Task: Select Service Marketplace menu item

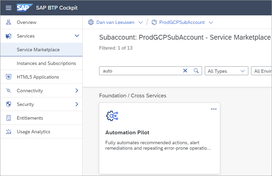Action: click(41, 50)
